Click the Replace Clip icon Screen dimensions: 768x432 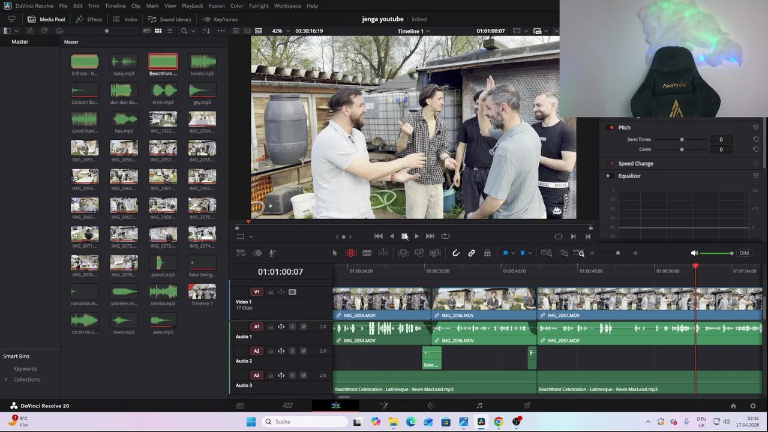tap(435, 253)
